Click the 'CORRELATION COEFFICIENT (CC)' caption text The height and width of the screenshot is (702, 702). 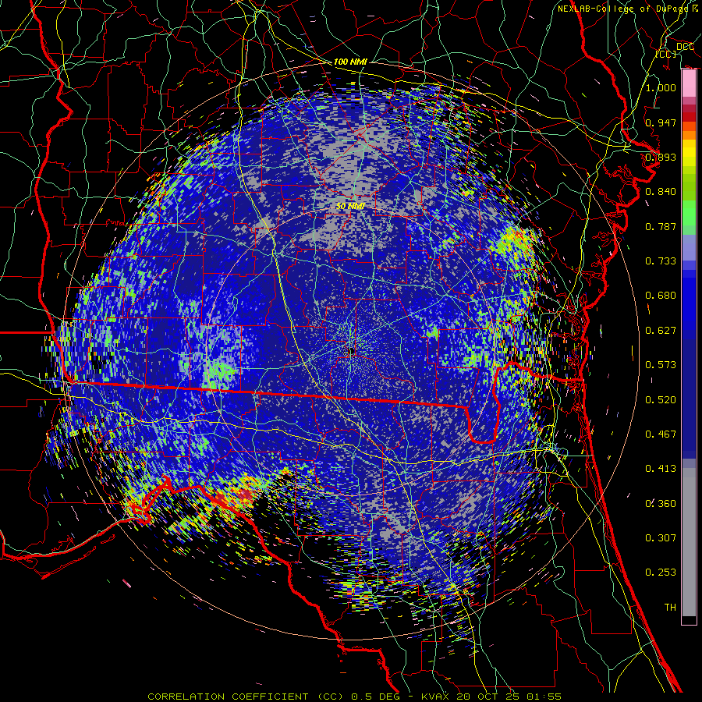pyautogui.click(x=246, y=697)
